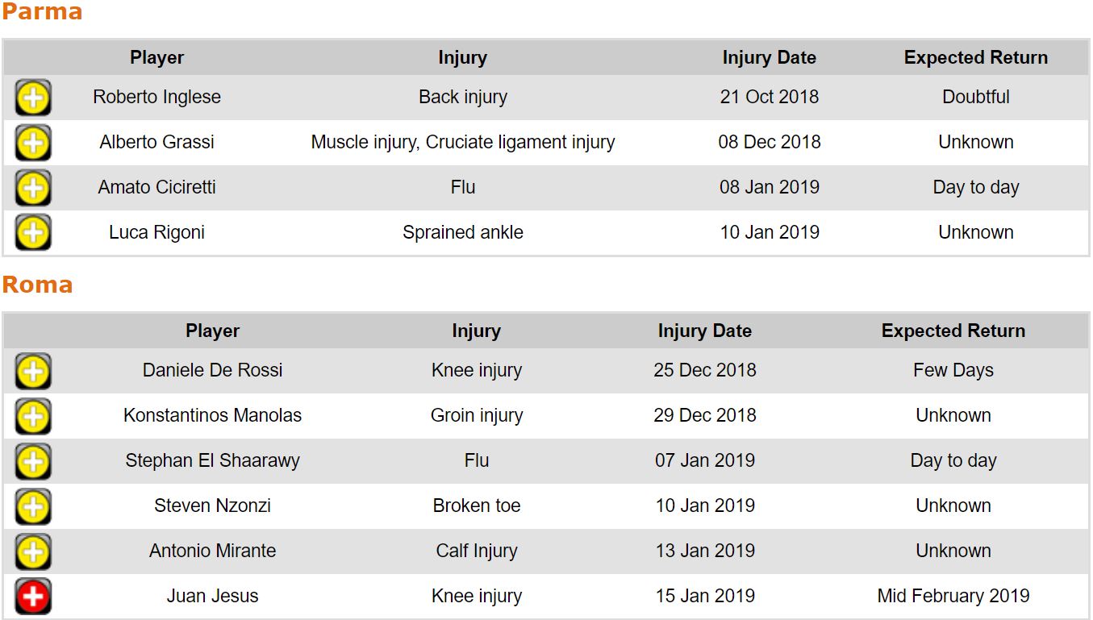Click Injury Date header in Roma table
The image size is (1093, 620).
coord(704,331)
